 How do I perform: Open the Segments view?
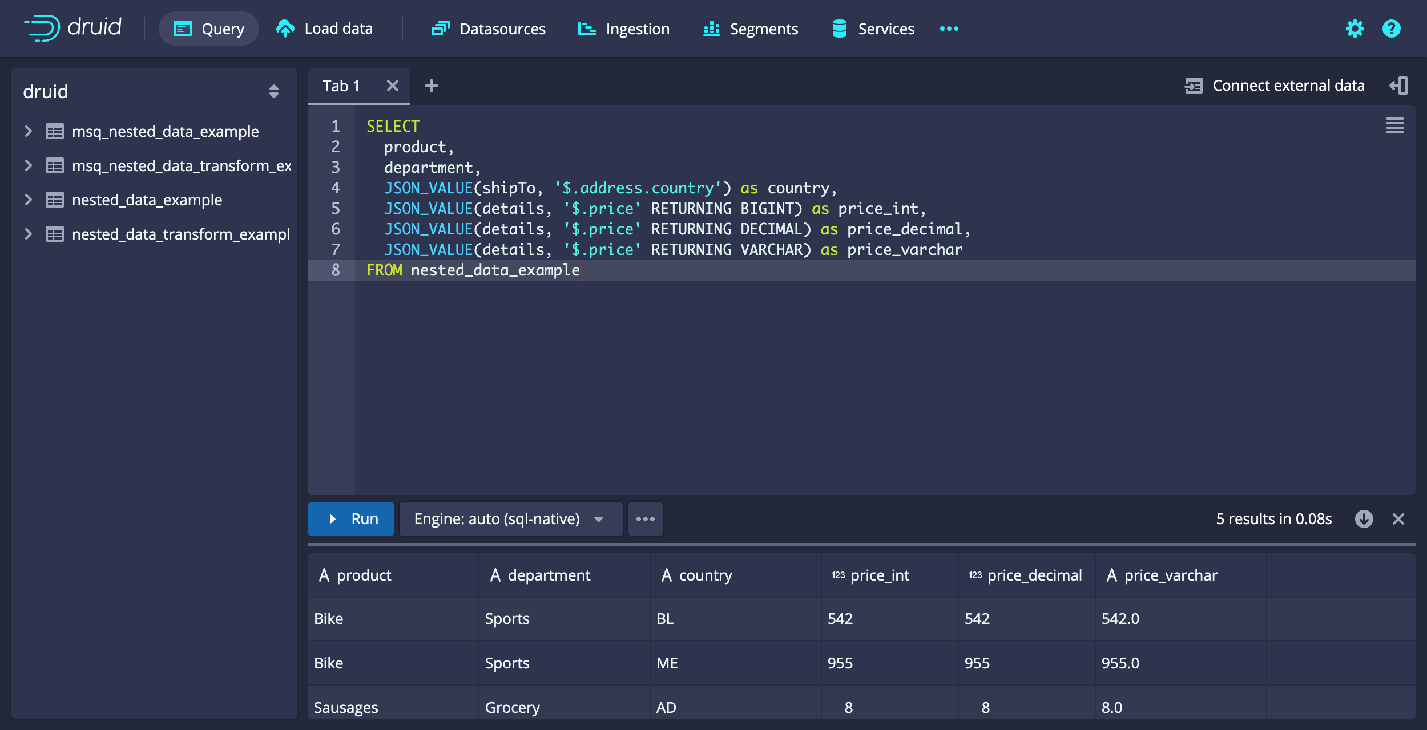coord(750,29)
